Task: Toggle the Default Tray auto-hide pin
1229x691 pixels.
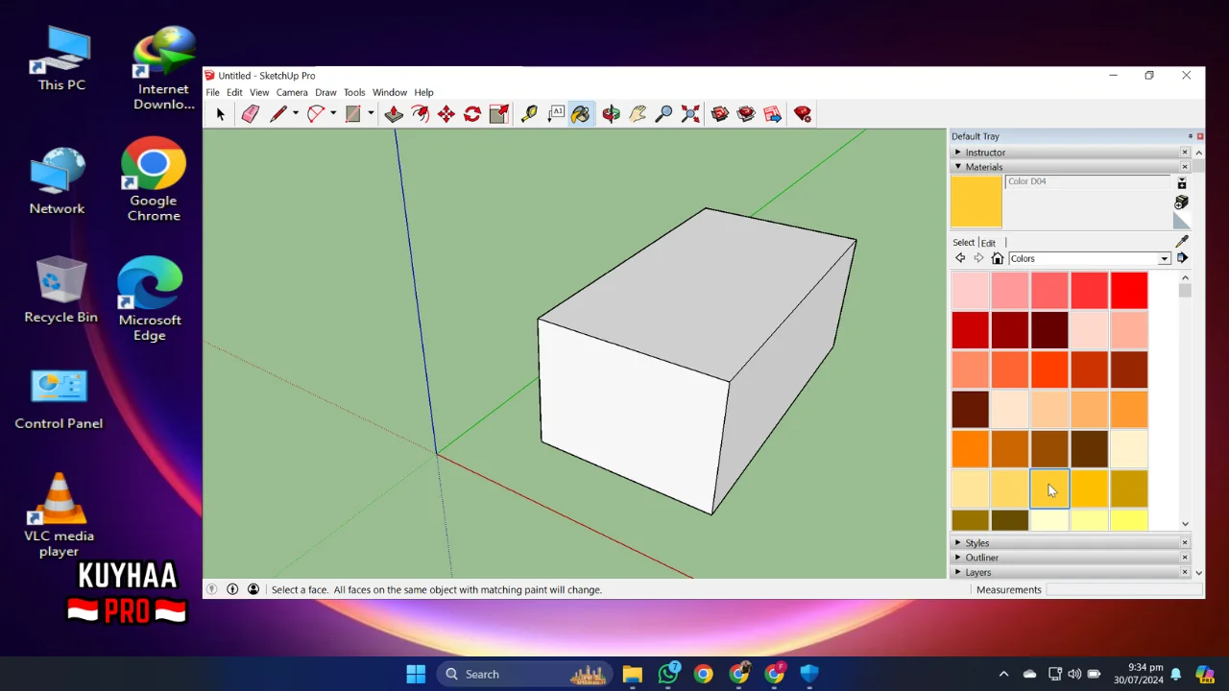Action: 1191,136
